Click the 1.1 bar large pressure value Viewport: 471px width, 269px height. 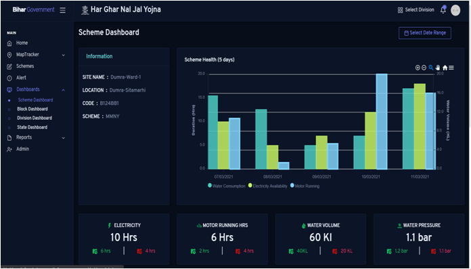pos(419,237)
